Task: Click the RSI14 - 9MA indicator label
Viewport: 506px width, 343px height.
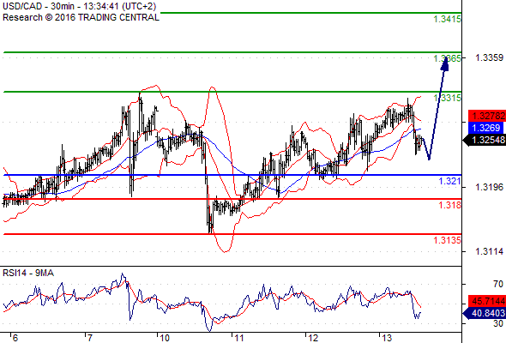Action: (x=28, y=273)
